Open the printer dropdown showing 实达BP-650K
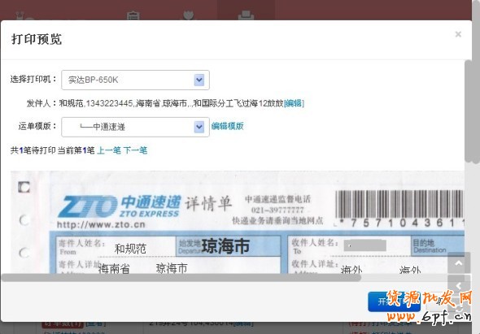This screenshot has width=480, height=334. [135, 80]
